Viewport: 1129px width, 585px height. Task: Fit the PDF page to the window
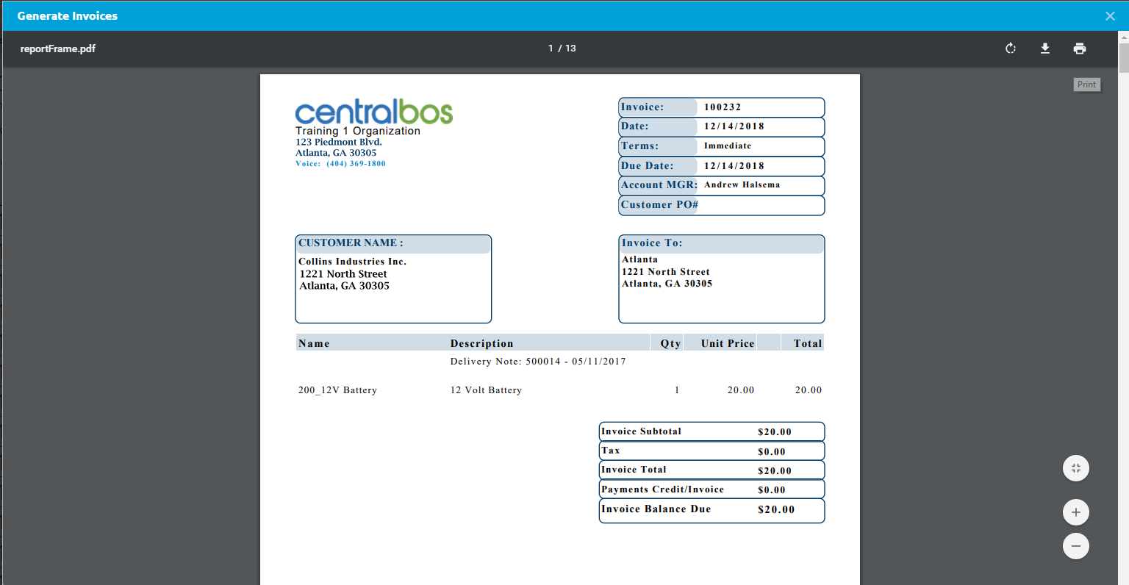tap(1075, 468)
